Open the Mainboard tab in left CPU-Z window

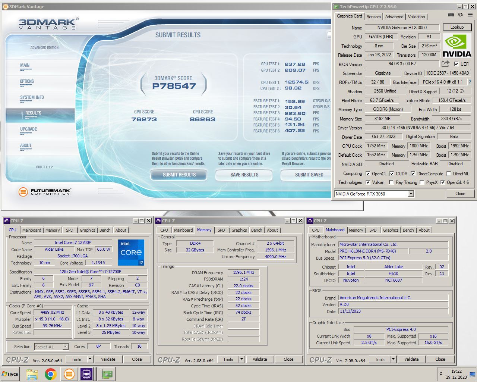coord(32,230)
